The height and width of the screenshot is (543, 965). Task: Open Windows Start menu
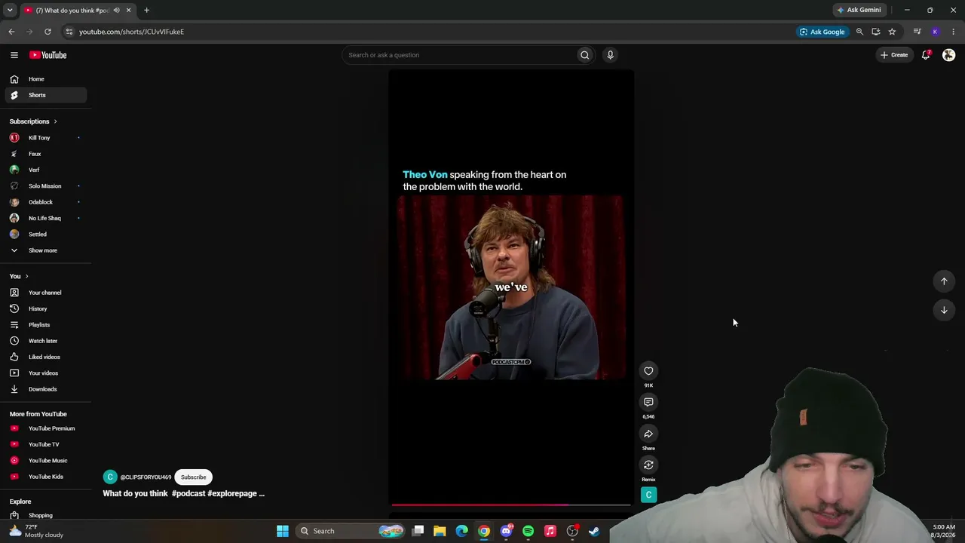point(283,531)
